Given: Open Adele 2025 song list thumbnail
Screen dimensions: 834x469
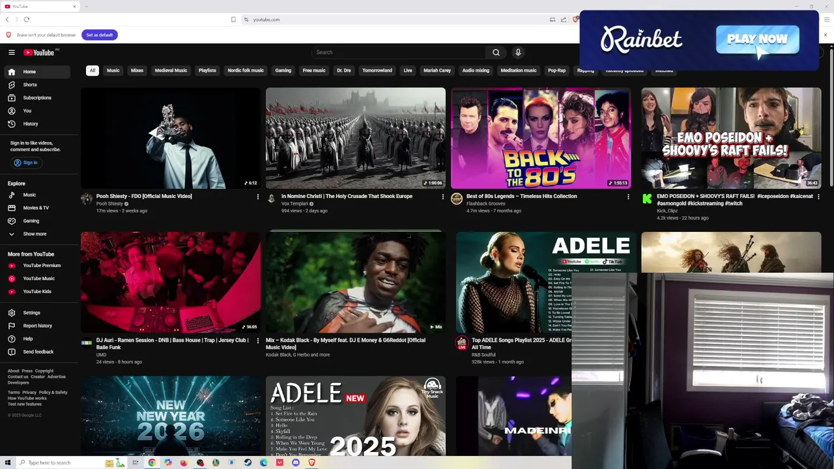Looking at the screenshot, I should click(x=356, y=416).
